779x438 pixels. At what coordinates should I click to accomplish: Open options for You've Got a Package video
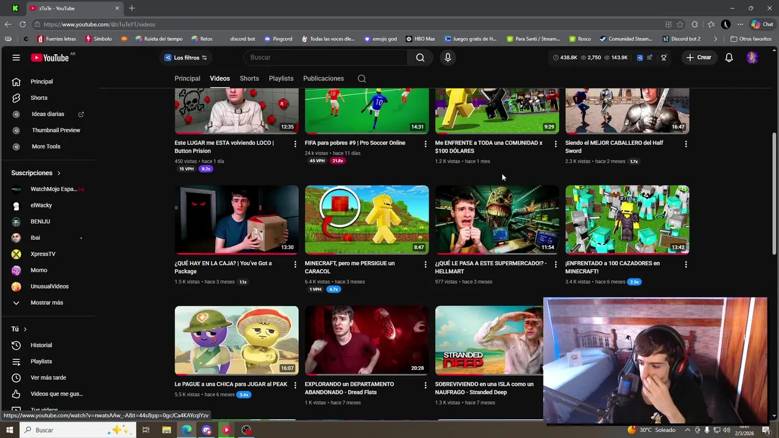(295, 264)
